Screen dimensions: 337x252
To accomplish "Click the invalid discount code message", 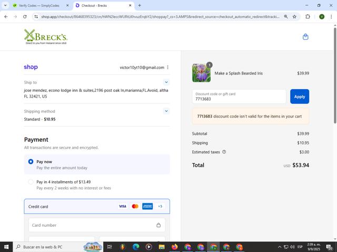I will (x=251, y=117).
